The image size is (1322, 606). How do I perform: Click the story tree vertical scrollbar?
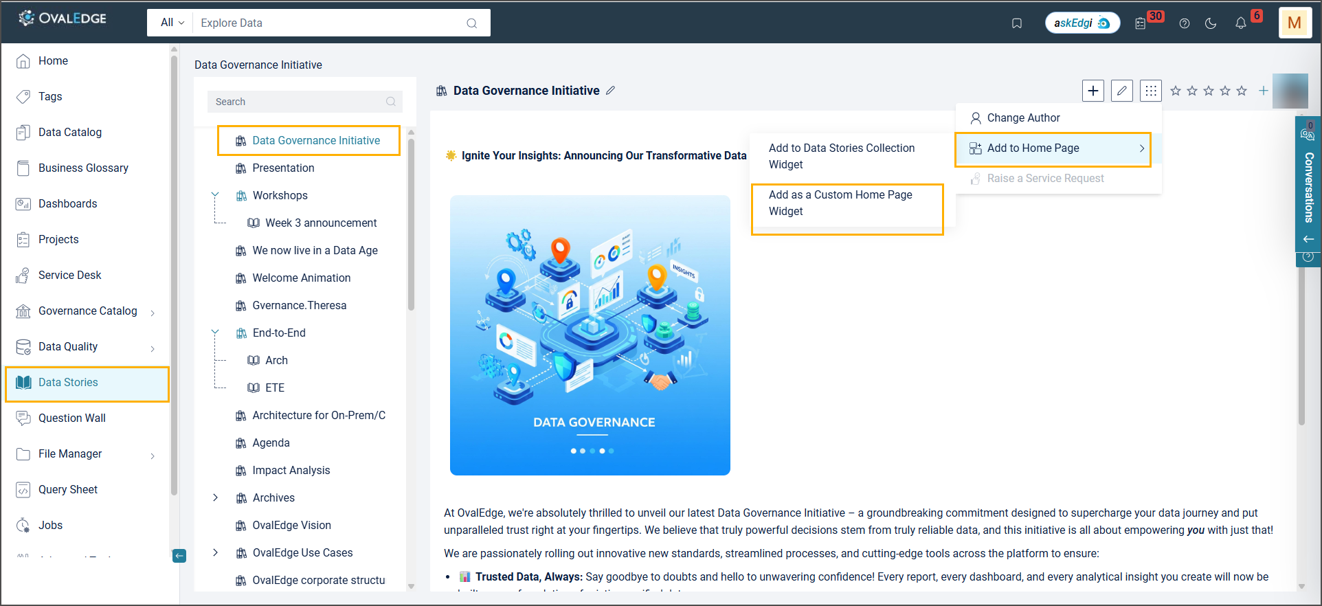411,225
